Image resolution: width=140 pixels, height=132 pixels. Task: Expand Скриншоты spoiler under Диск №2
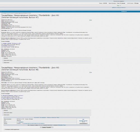[x=47, y=115]
